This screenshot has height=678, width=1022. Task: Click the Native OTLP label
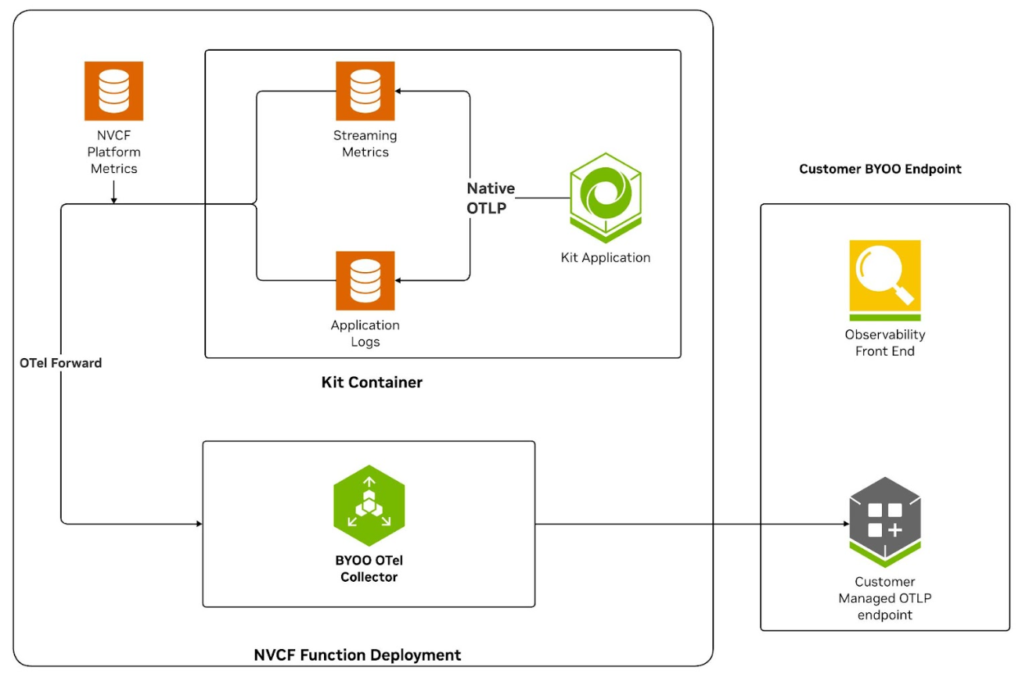pos(491,198)
